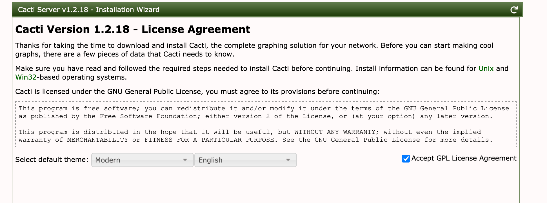Open the English language dropdown
547x203 pixels.
point(241,160)
